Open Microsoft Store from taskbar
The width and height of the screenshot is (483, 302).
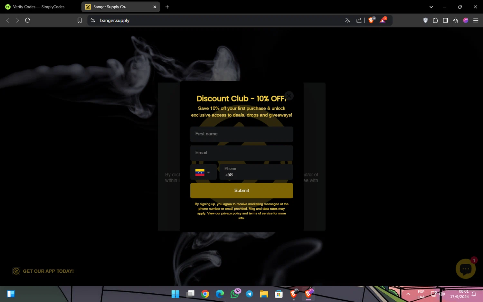click(x=279, y=294)
